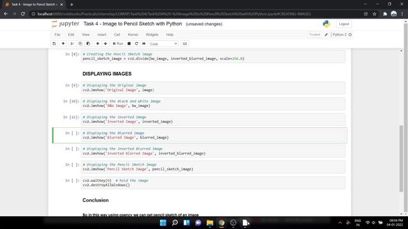This screenshot has height=229, width=408.
Task: Open the Help menu
Action: coord(170,34)
